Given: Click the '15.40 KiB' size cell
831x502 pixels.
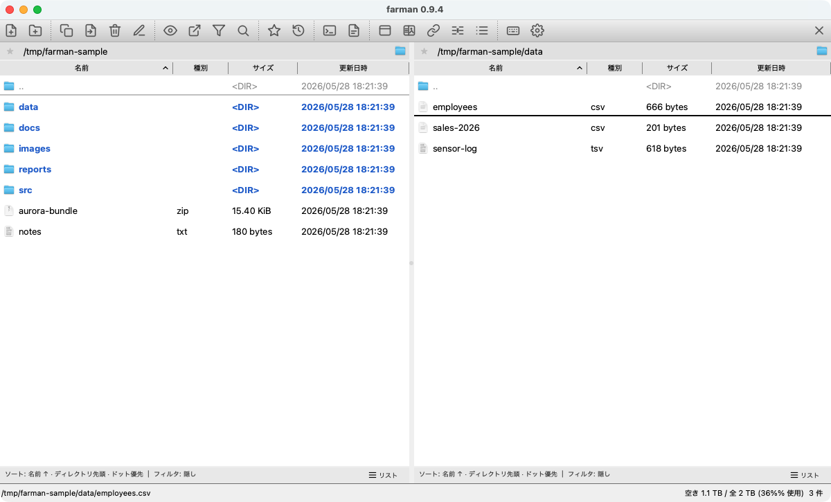Looking at the screenshot, I should point(251,210).
